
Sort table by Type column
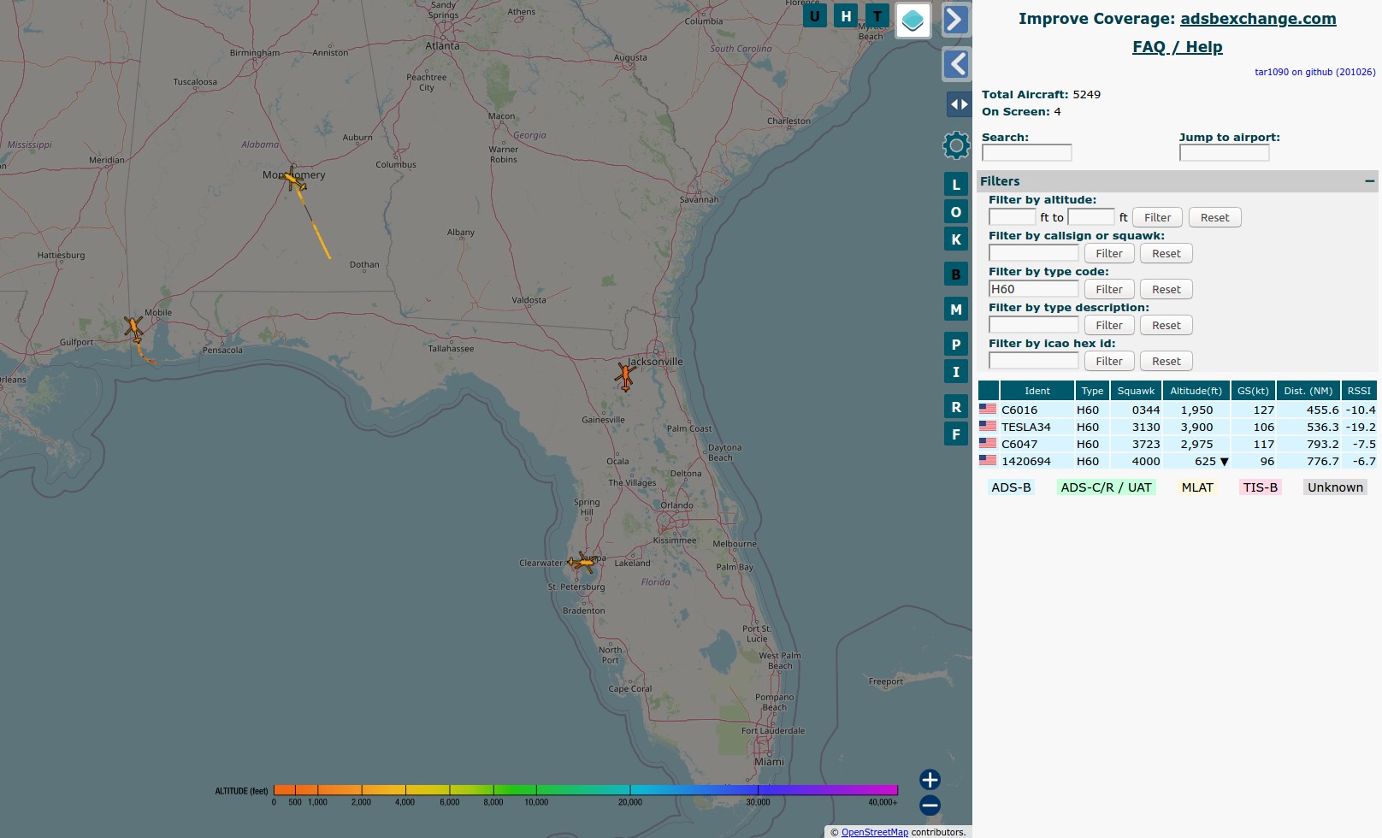[1092, 391]
